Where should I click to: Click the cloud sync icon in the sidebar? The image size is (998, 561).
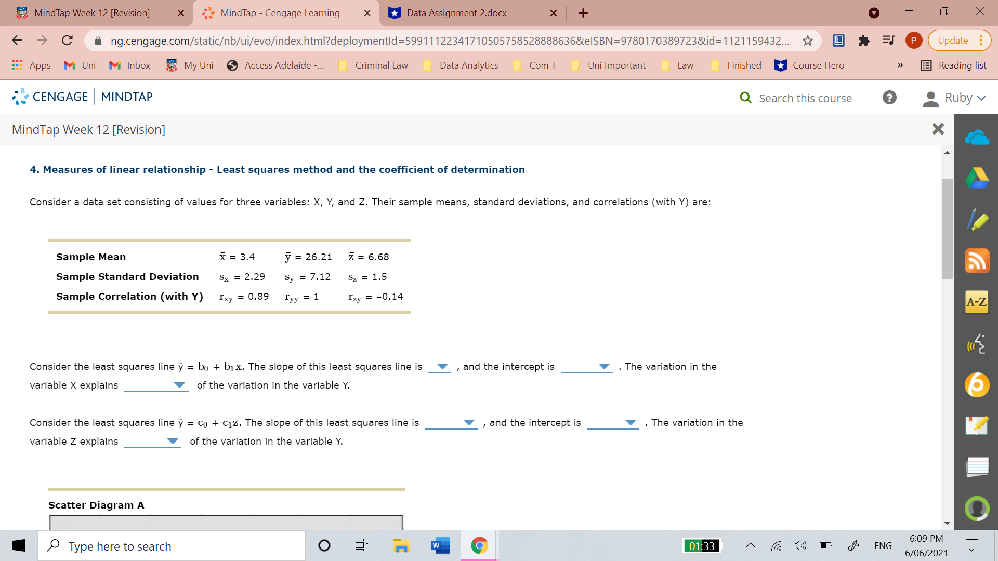pyautogui.click(x=977, y=137)
